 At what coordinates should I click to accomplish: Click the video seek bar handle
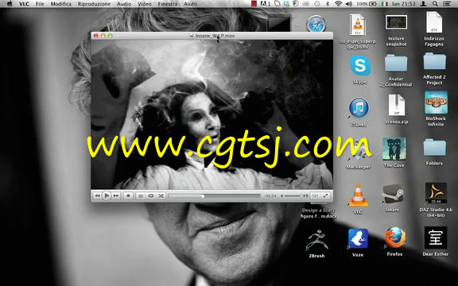(203, 196)
